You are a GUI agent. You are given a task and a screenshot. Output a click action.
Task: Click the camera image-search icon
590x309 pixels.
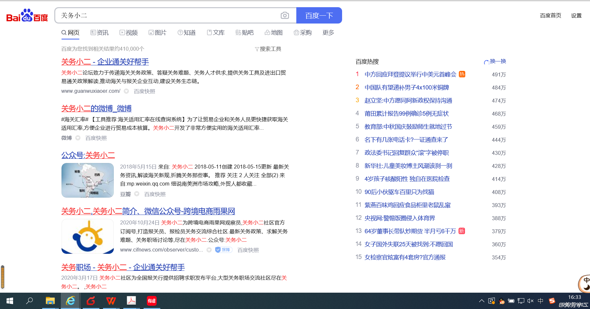[285, 15]
